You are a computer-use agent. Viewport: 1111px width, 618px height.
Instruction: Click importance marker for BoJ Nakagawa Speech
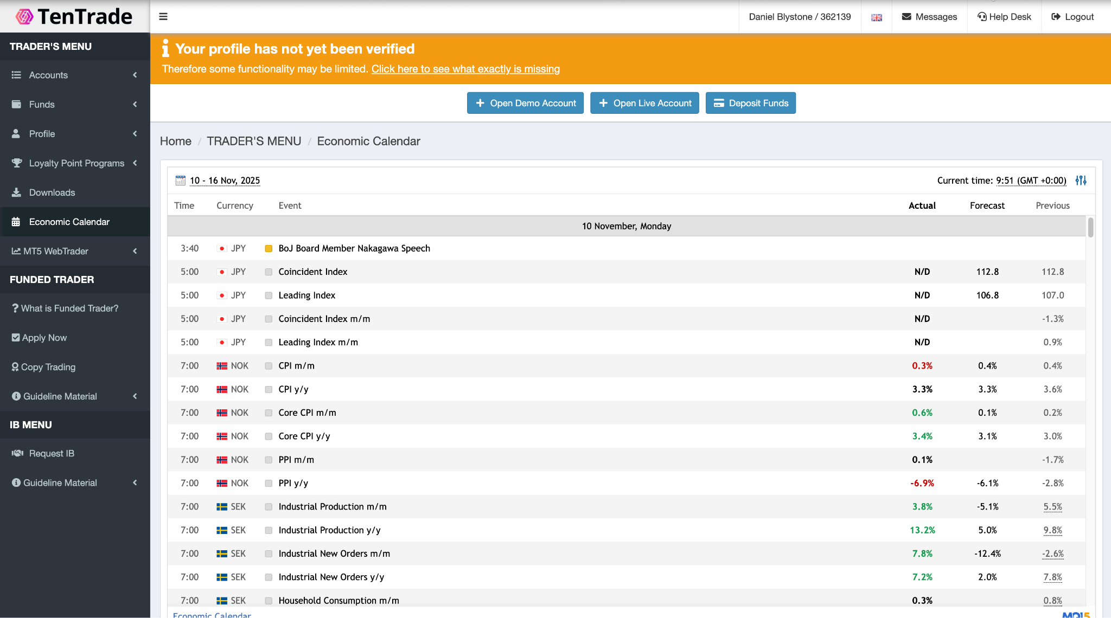pos(269,249)
